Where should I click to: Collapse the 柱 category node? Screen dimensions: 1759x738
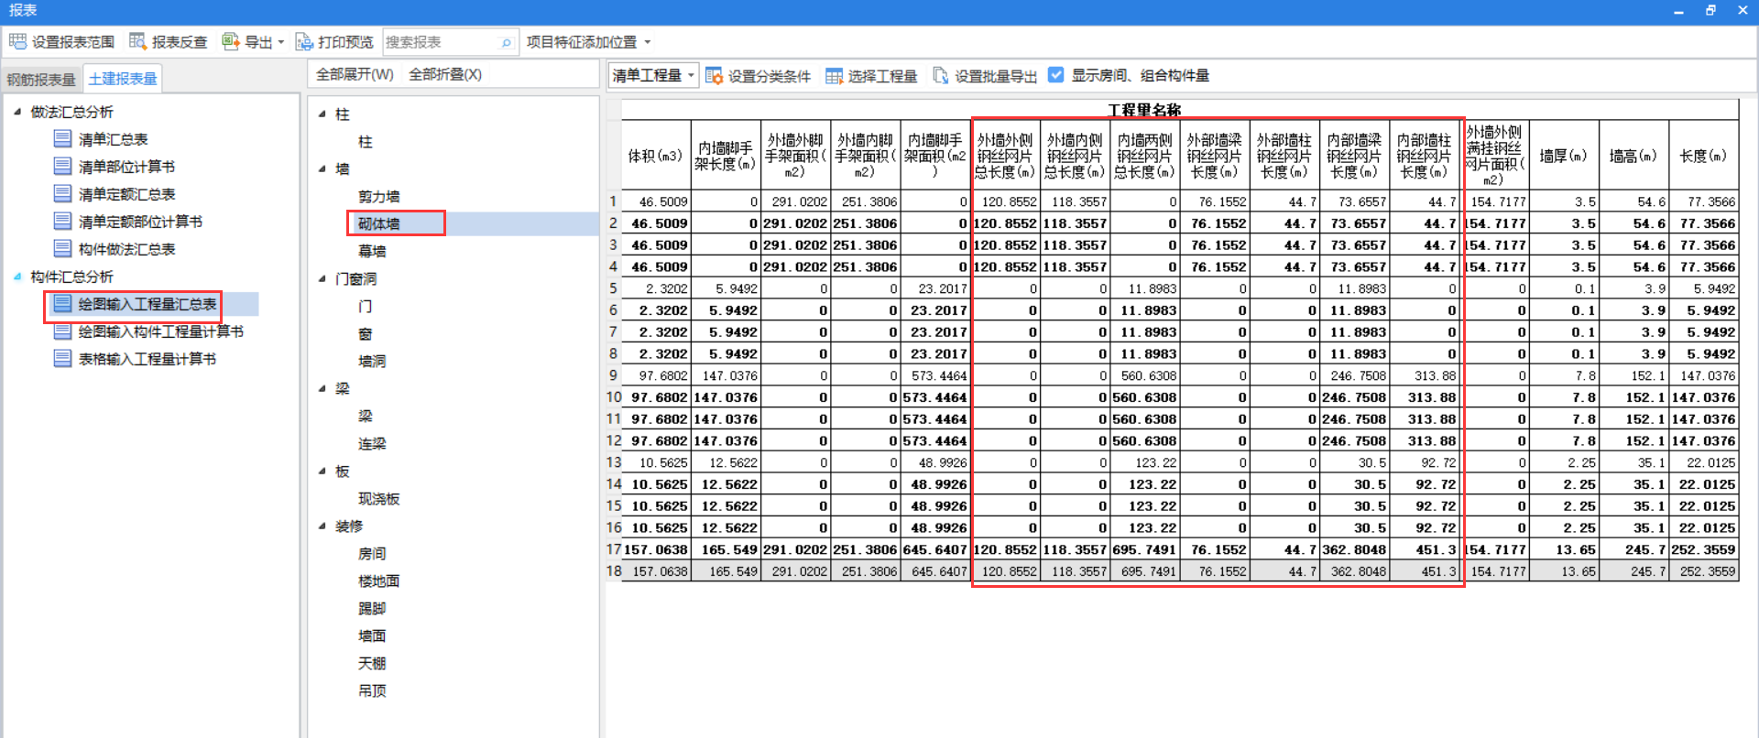point(322,114)
